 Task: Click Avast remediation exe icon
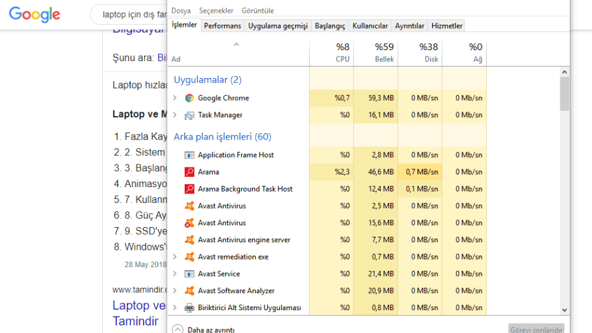pyautogui.click(x=189, y=257)
